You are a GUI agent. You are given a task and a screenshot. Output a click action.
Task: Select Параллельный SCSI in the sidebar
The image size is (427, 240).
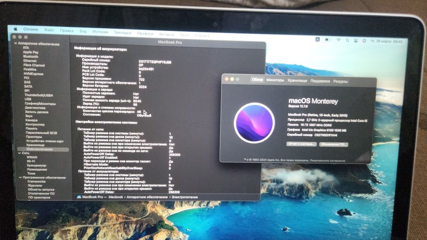[41, 133]
